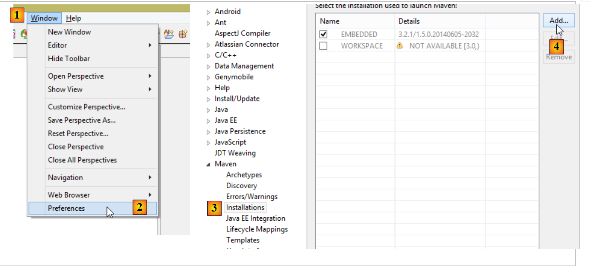The height and width of the screenshot is (266, 590).
Task: Click the Remove button
Action: [x=558, y=57]
